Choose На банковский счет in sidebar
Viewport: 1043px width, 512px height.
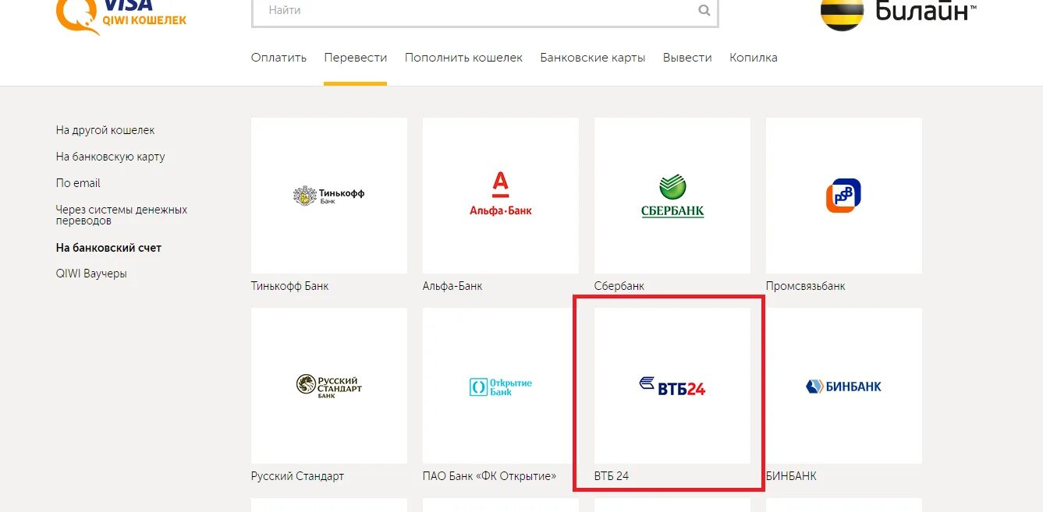pyautogui.click(x=108, y=248)
